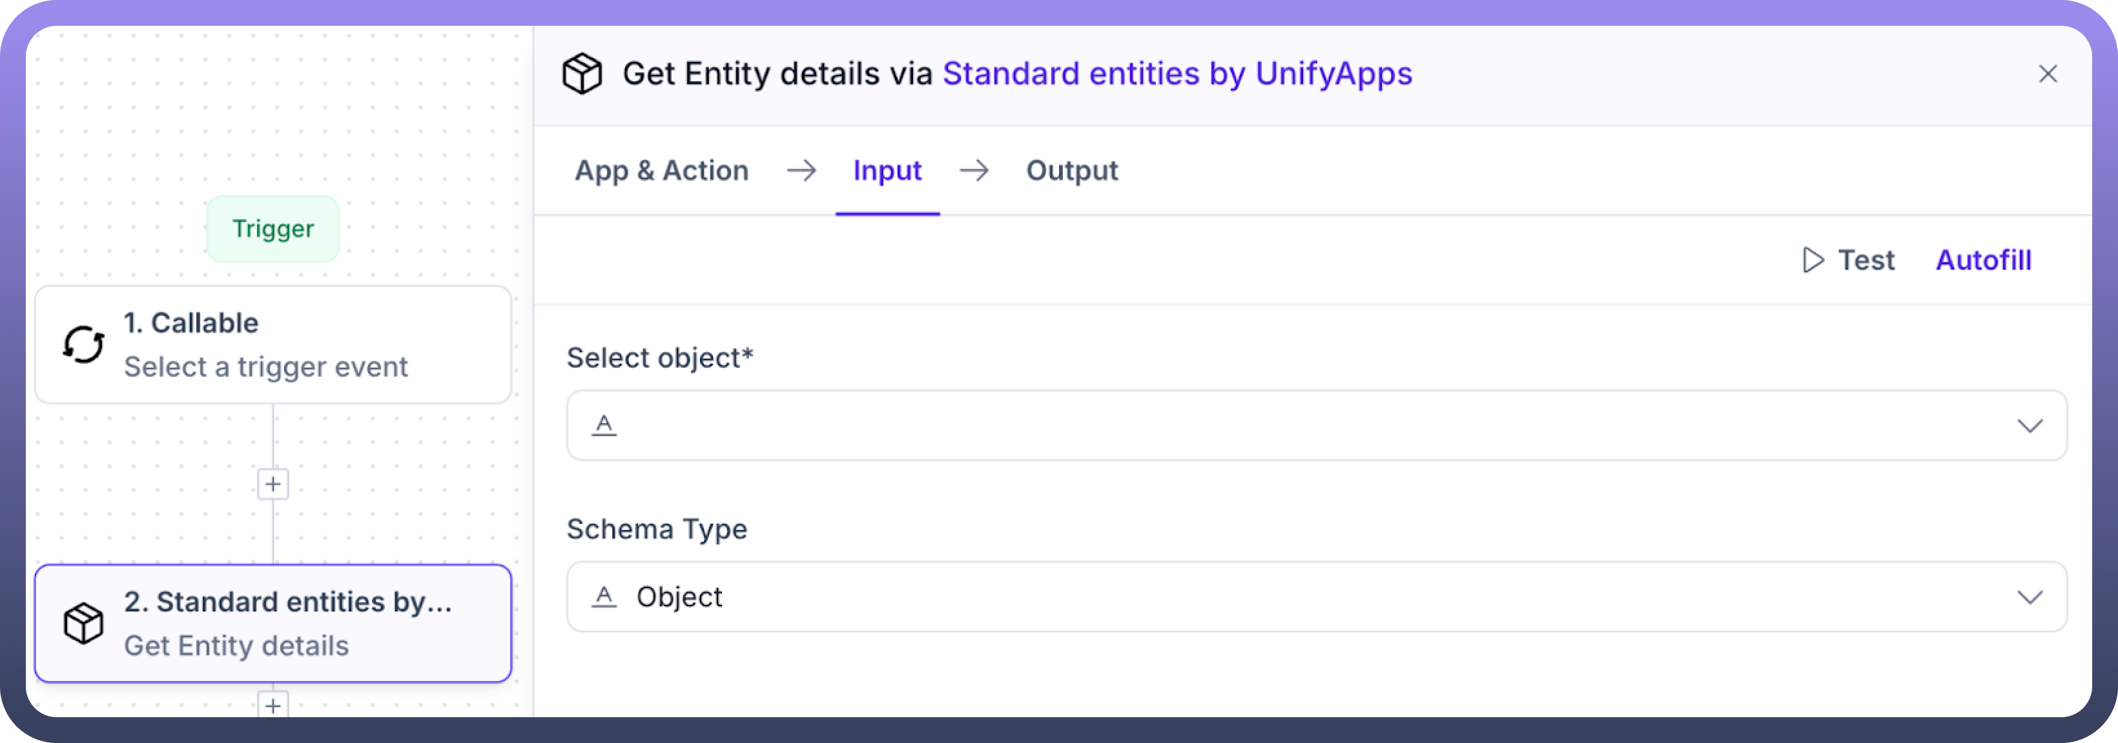Expand the Select object dropdown chevron
The height and width of the screenshot is (743, 2118).
[2029, 425]
